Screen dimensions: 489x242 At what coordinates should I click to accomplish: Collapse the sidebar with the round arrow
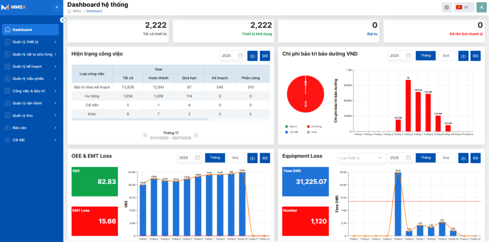[63, 20]
